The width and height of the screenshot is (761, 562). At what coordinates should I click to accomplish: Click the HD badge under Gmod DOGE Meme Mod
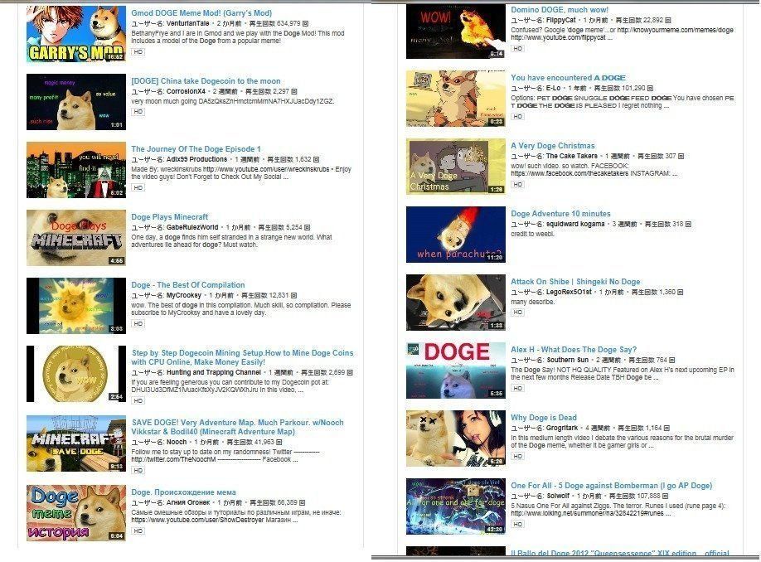tap(138, 51)
